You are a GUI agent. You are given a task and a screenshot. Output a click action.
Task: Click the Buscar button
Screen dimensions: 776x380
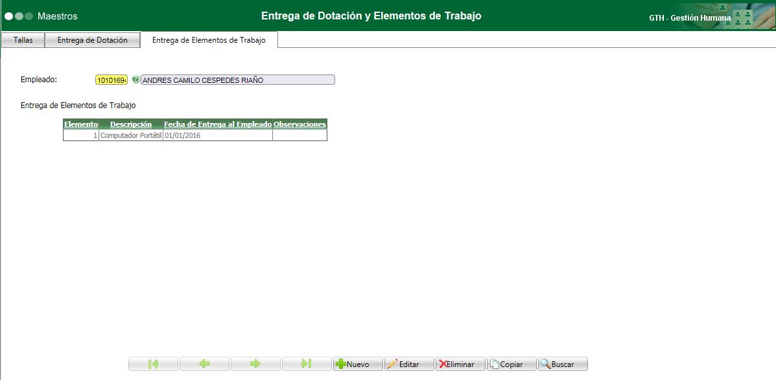click(x=563, y=364)
